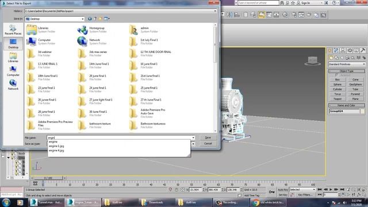Viewport: 368px width, 207px height.
Task: Open the Hierarchy tab in command panel
Action: click(343, 51)
